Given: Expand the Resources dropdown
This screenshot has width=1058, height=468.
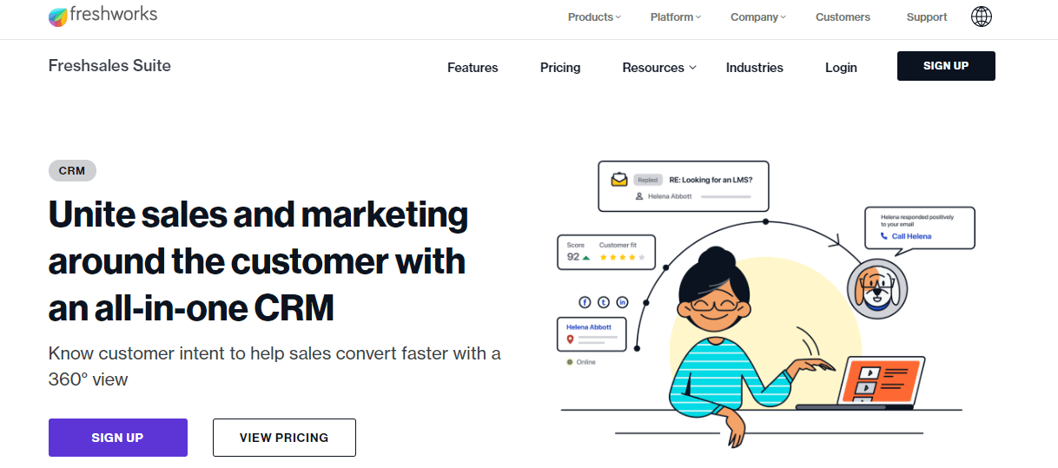Looking at the screenshot, I should 659,68.
